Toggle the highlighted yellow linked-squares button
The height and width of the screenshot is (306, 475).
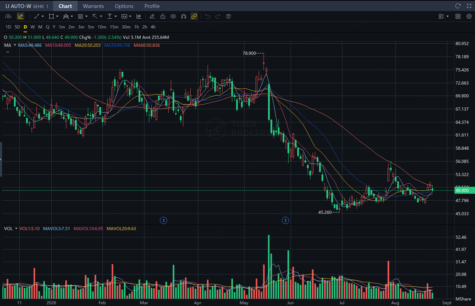194,16
